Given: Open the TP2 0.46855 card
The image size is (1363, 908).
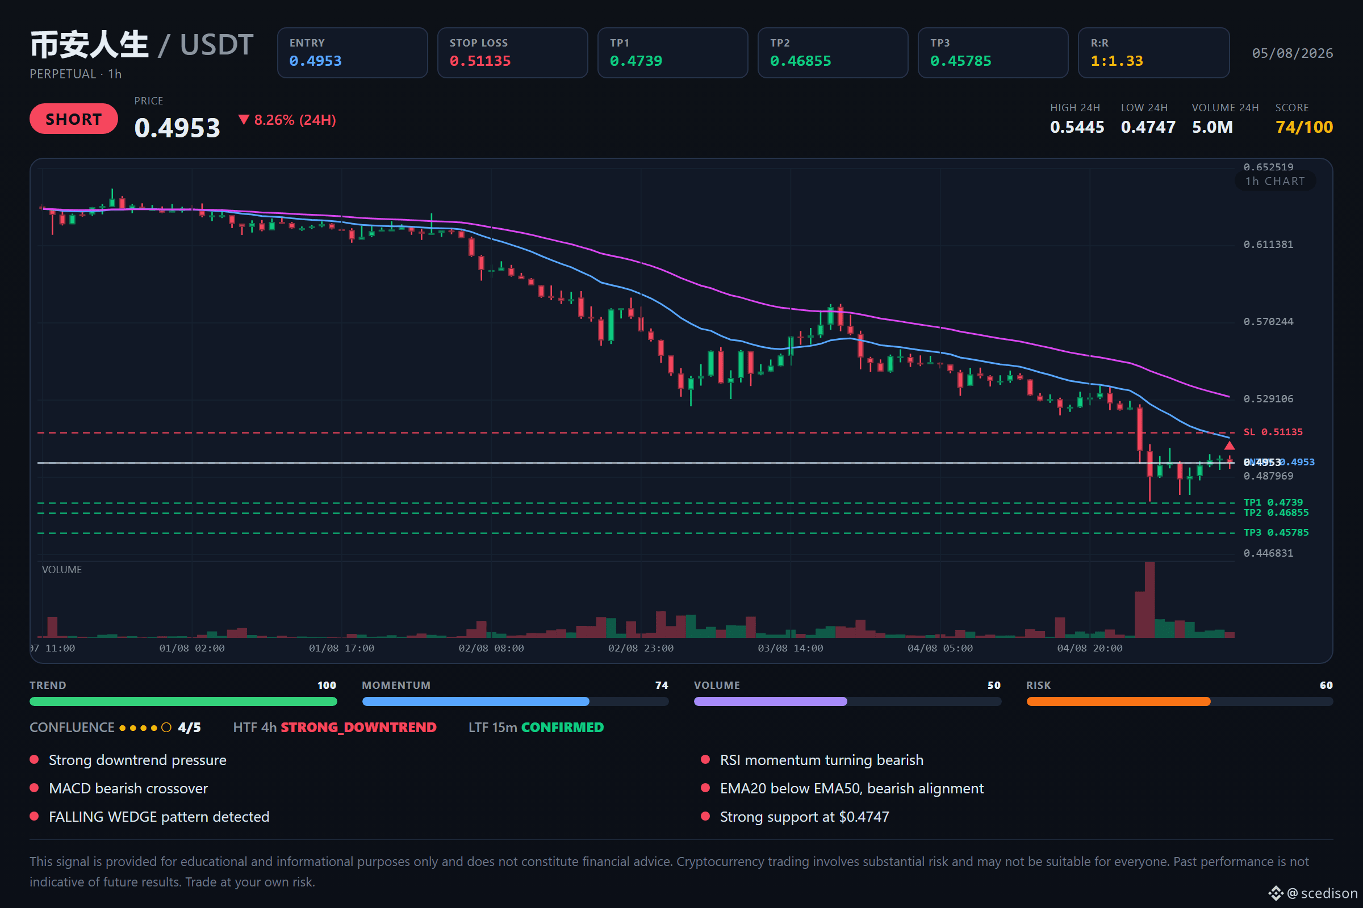Looking at the screenshot, I should click(833, 53).
